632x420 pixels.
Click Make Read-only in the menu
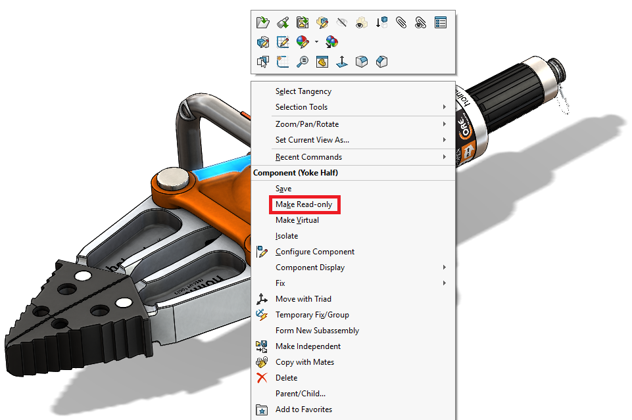point(304,204)
